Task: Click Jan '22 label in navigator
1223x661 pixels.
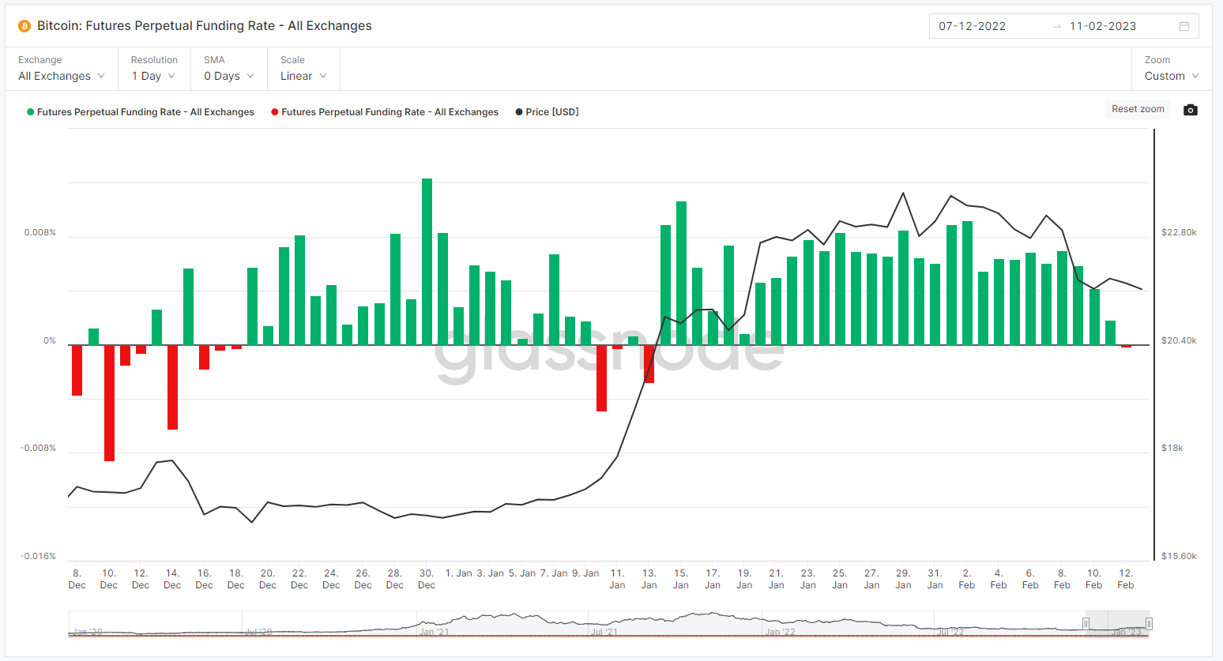Action: pos(780,632)
